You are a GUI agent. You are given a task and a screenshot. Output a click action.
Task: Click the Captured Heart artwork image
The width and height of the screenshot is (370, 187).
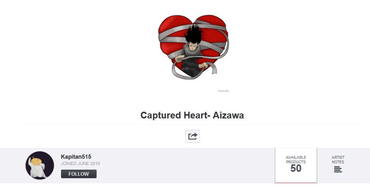point(193,47)
